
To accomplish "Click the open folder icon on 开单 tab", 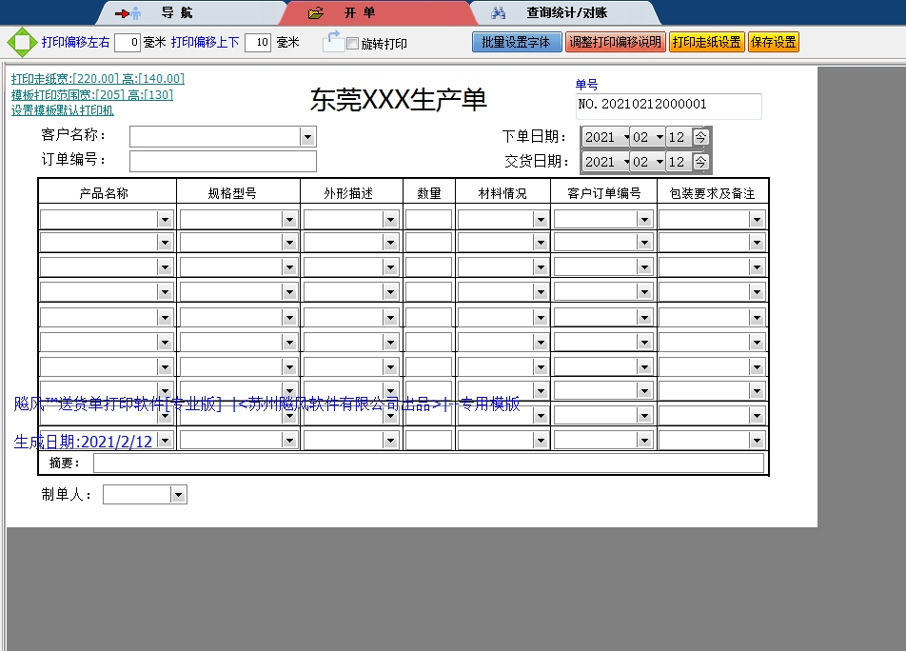I will 315,12.
